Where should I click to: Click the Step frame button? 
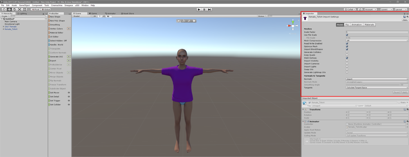click(209, 9)
